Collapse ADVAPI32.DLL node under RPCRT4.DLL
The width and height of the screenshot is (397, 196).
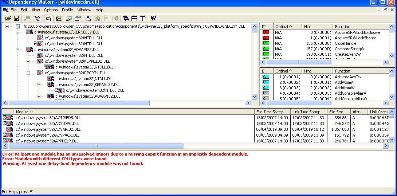click(x=39, y=96)
